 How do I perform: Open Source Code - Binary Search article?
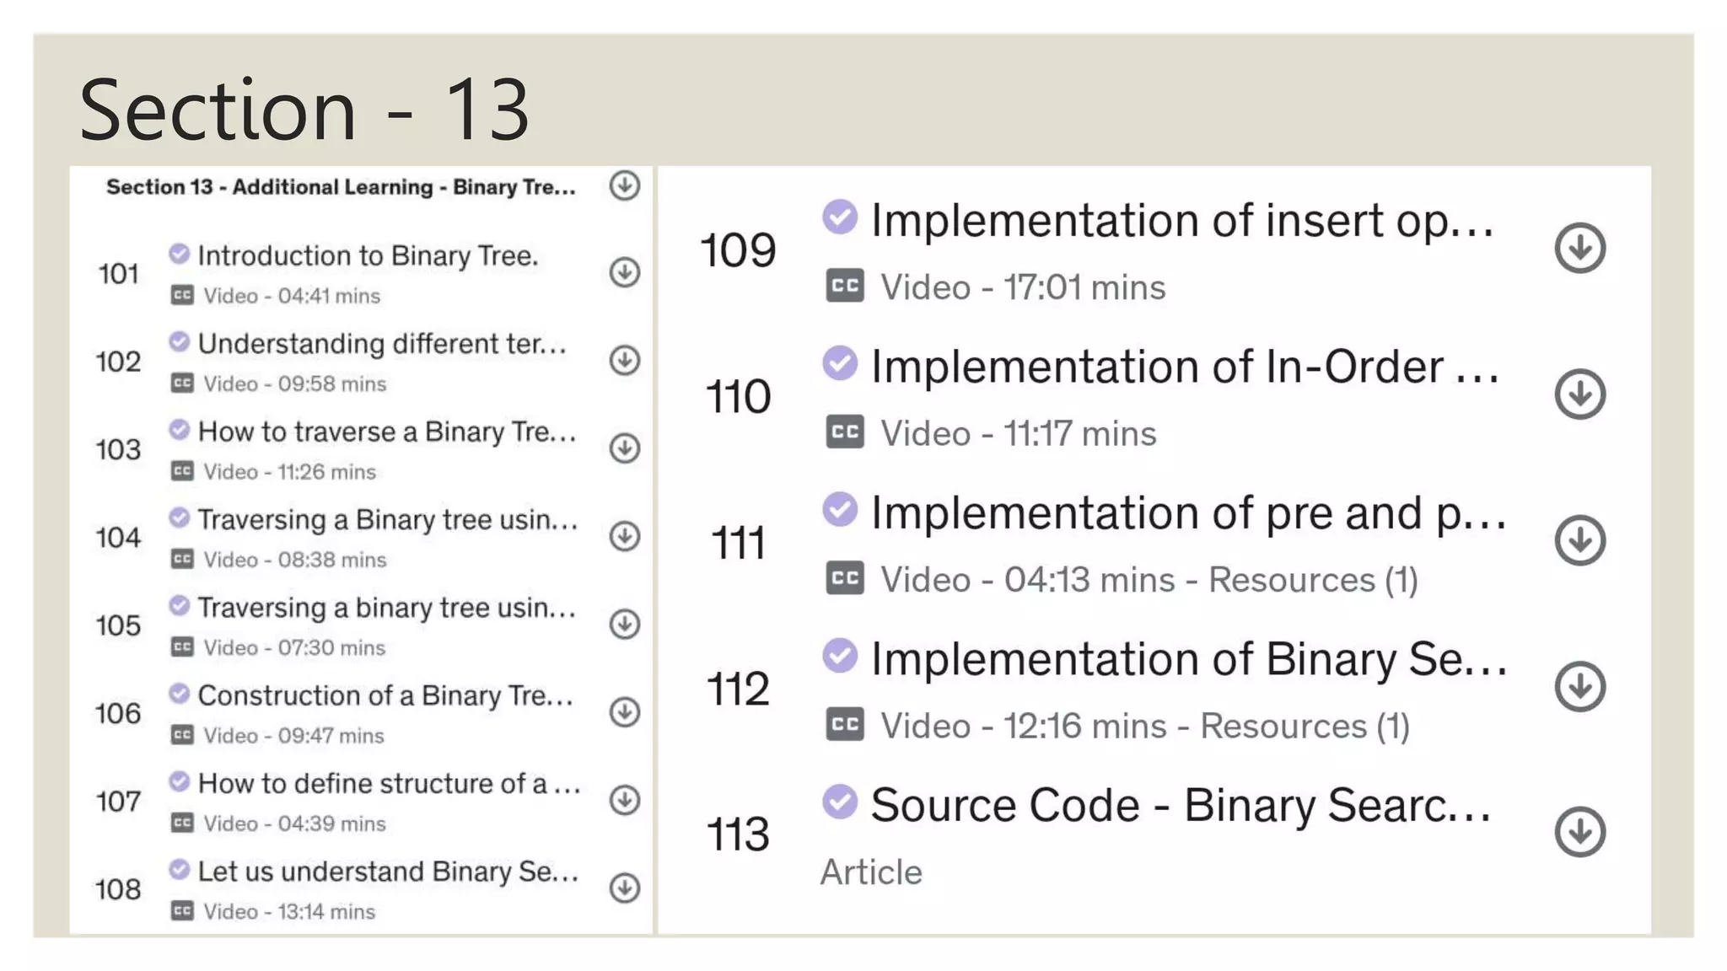(1181, 805)
